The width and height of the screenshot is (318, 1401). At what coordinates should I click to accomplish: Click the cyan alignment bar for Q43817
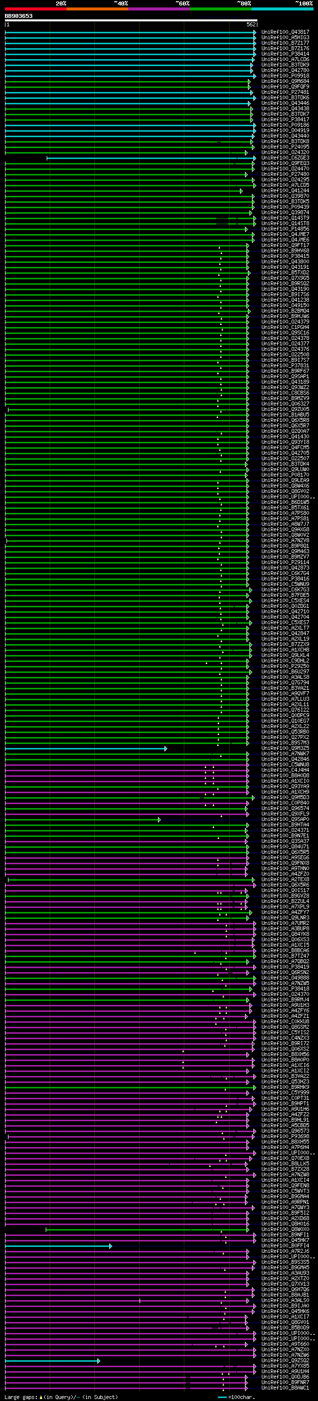click(131, 32)
